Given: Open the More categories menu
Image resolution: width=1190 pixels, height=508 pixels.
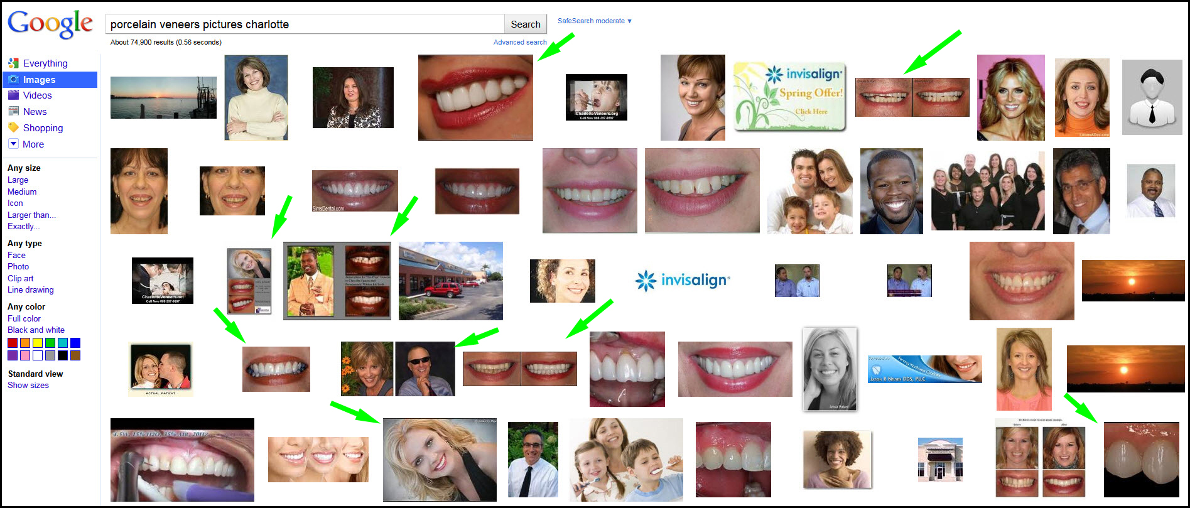Looking at the screenshot, I should pos(33,144).
